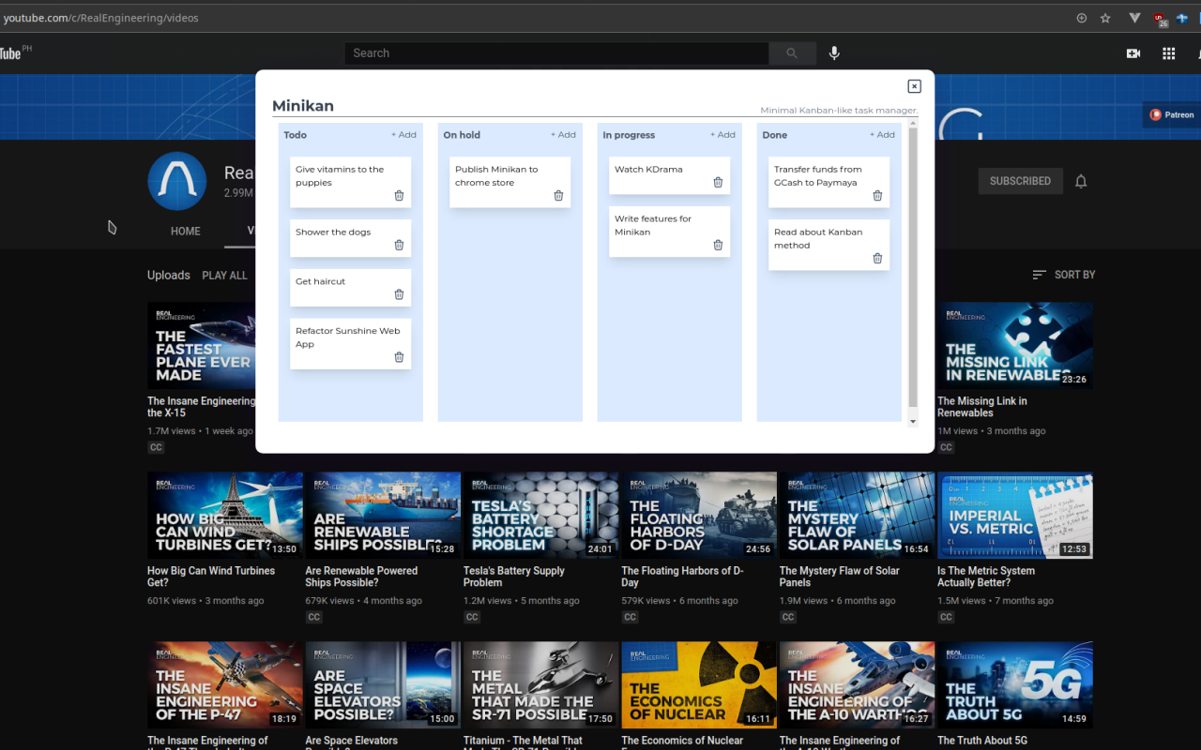Open "Tesla's Battery Shortage Problem" video thumbnail

coord(541,515)
